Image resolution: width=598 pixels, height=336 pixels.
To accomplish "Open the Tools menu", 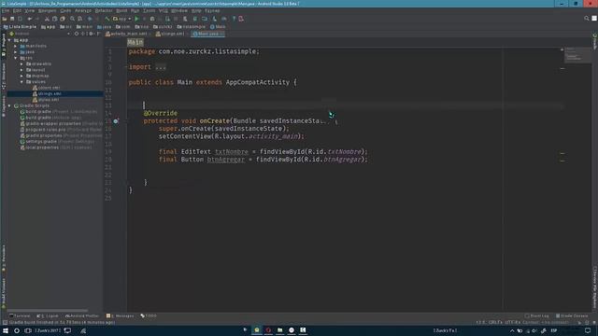I will [x=149, y=10].
